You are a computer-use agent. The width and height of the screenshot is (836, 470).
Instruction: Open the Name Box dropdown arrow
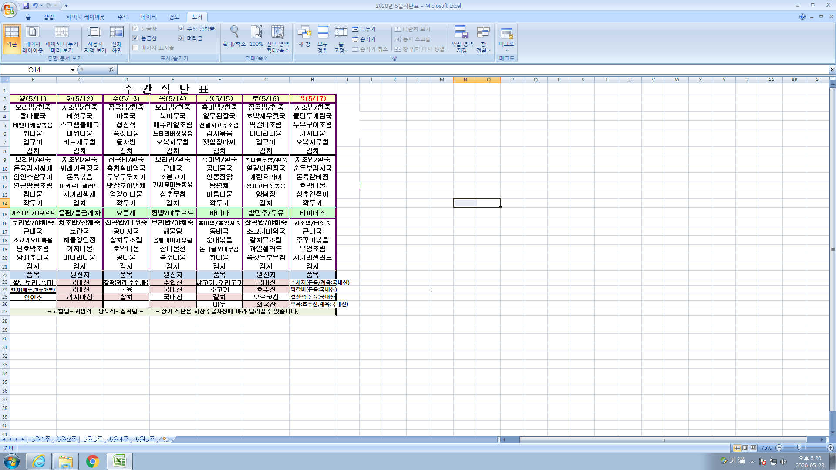73,70
